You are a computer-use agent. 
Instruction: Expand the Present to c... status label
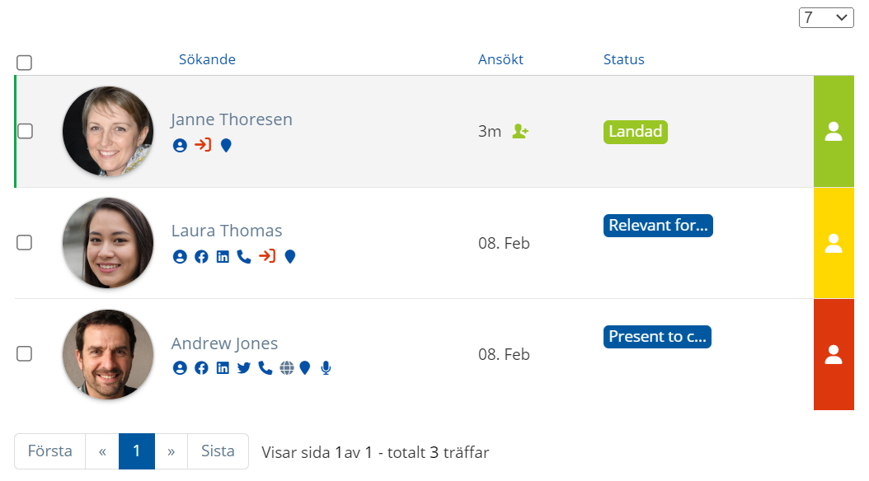click(657, 337)
